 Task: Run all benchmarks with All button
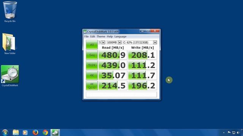(92, 45)
